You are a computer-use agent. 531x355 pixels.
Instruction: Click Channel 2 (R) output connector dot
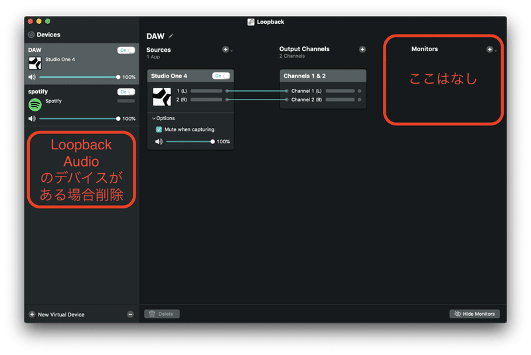click(359, 100)
